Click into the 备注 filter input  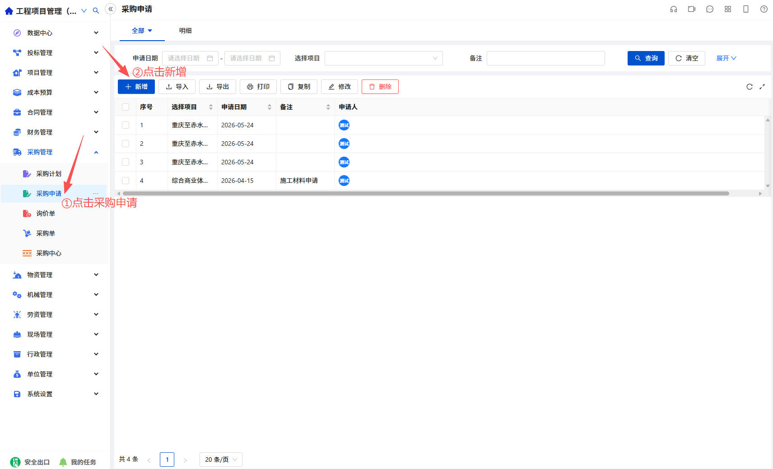tap(546, 58)
